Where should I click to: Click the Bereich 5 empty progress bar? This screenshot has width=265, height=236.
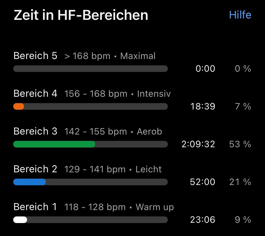tap(91, 69)
